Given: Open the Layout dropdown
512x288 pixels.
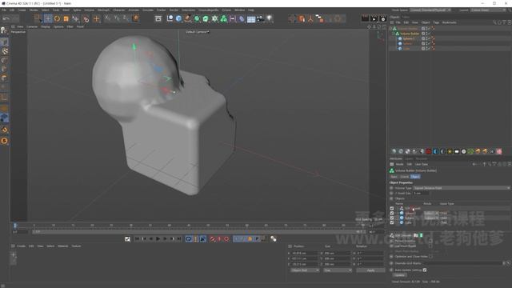Looking at the screenshot, I should click(488, 10).
